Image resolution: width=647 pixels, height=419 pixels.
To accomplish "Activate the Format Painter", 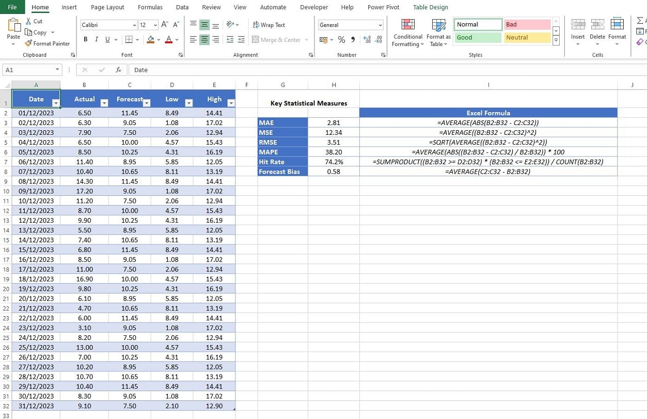I will (48, 43).
